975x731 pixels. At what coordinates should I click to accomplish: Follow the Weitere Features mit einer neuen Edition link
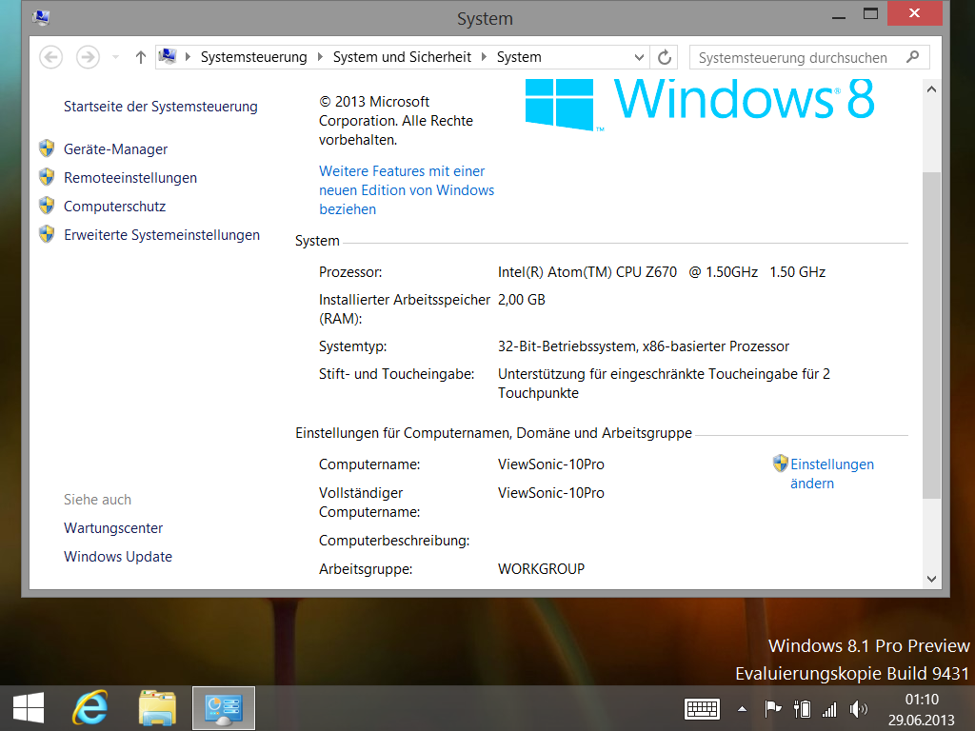point(407,190)
